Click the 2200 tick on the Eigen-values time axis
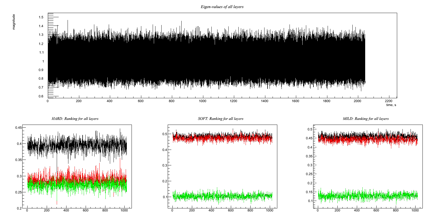 [389, 101]
